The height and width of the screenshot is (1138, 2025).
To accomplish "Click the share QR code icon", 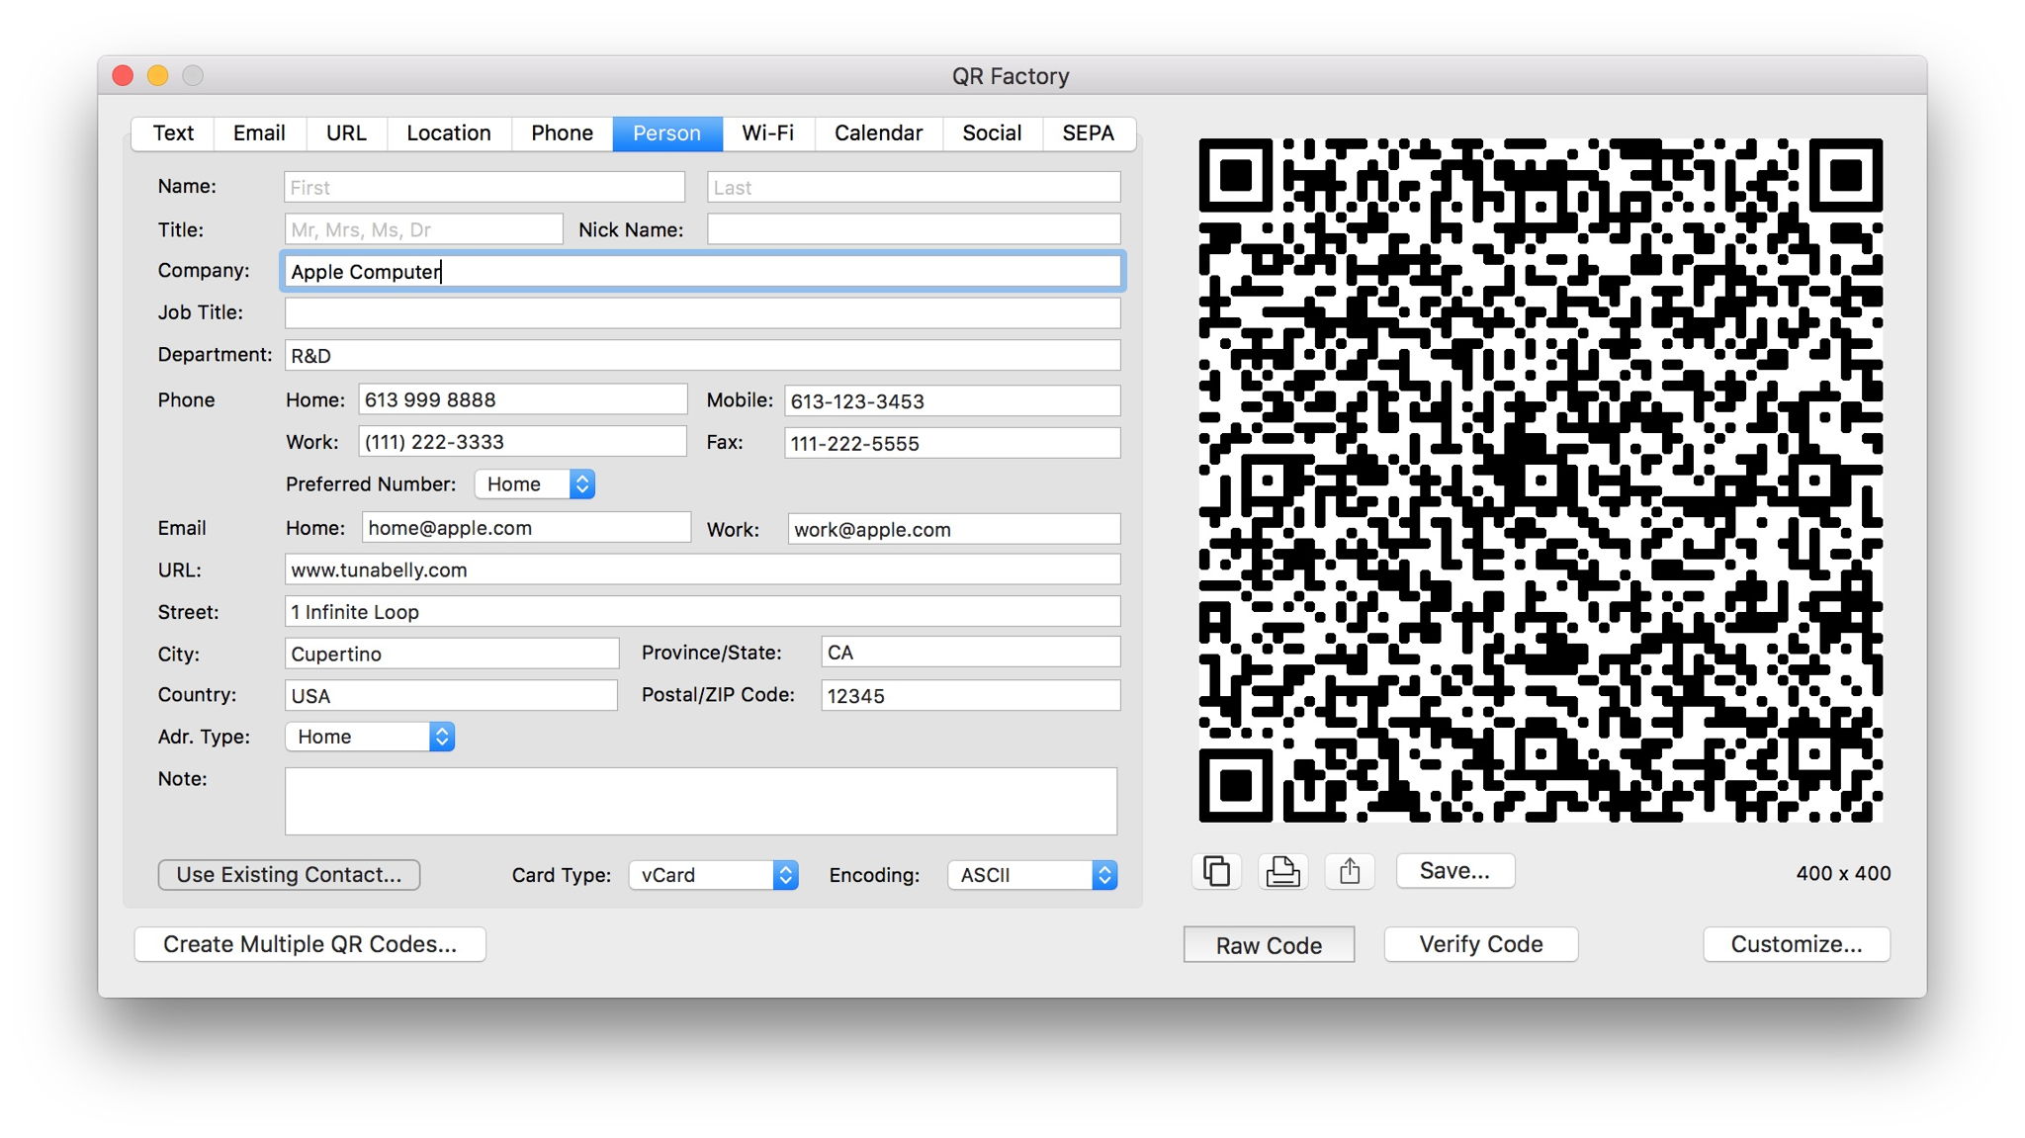I will coord(1350,871).
